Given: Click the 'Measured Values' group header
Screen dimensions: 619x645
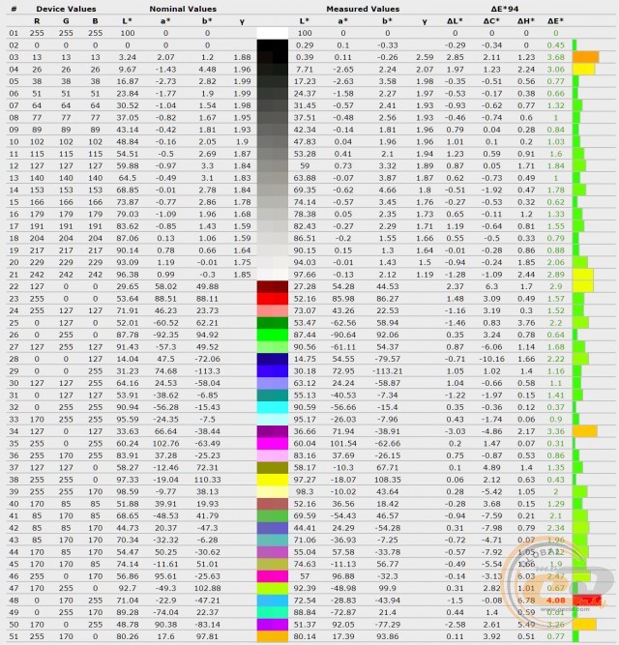Looking at the screenshot, I should pyautogui.click(x=363, y=9).
